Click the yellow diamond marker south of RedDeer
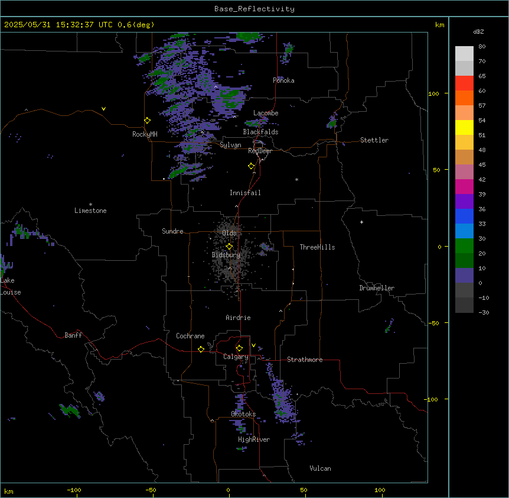The height and width of the screenshot is (498, 509). point(252,166)
